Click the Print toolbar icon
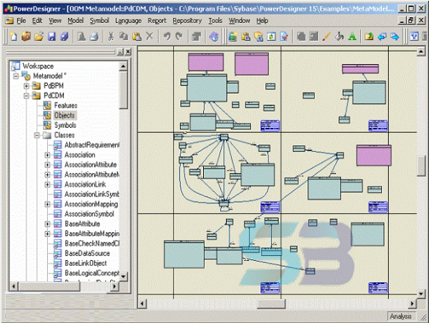The image size is (429, 323). click(x=94, y=36)
